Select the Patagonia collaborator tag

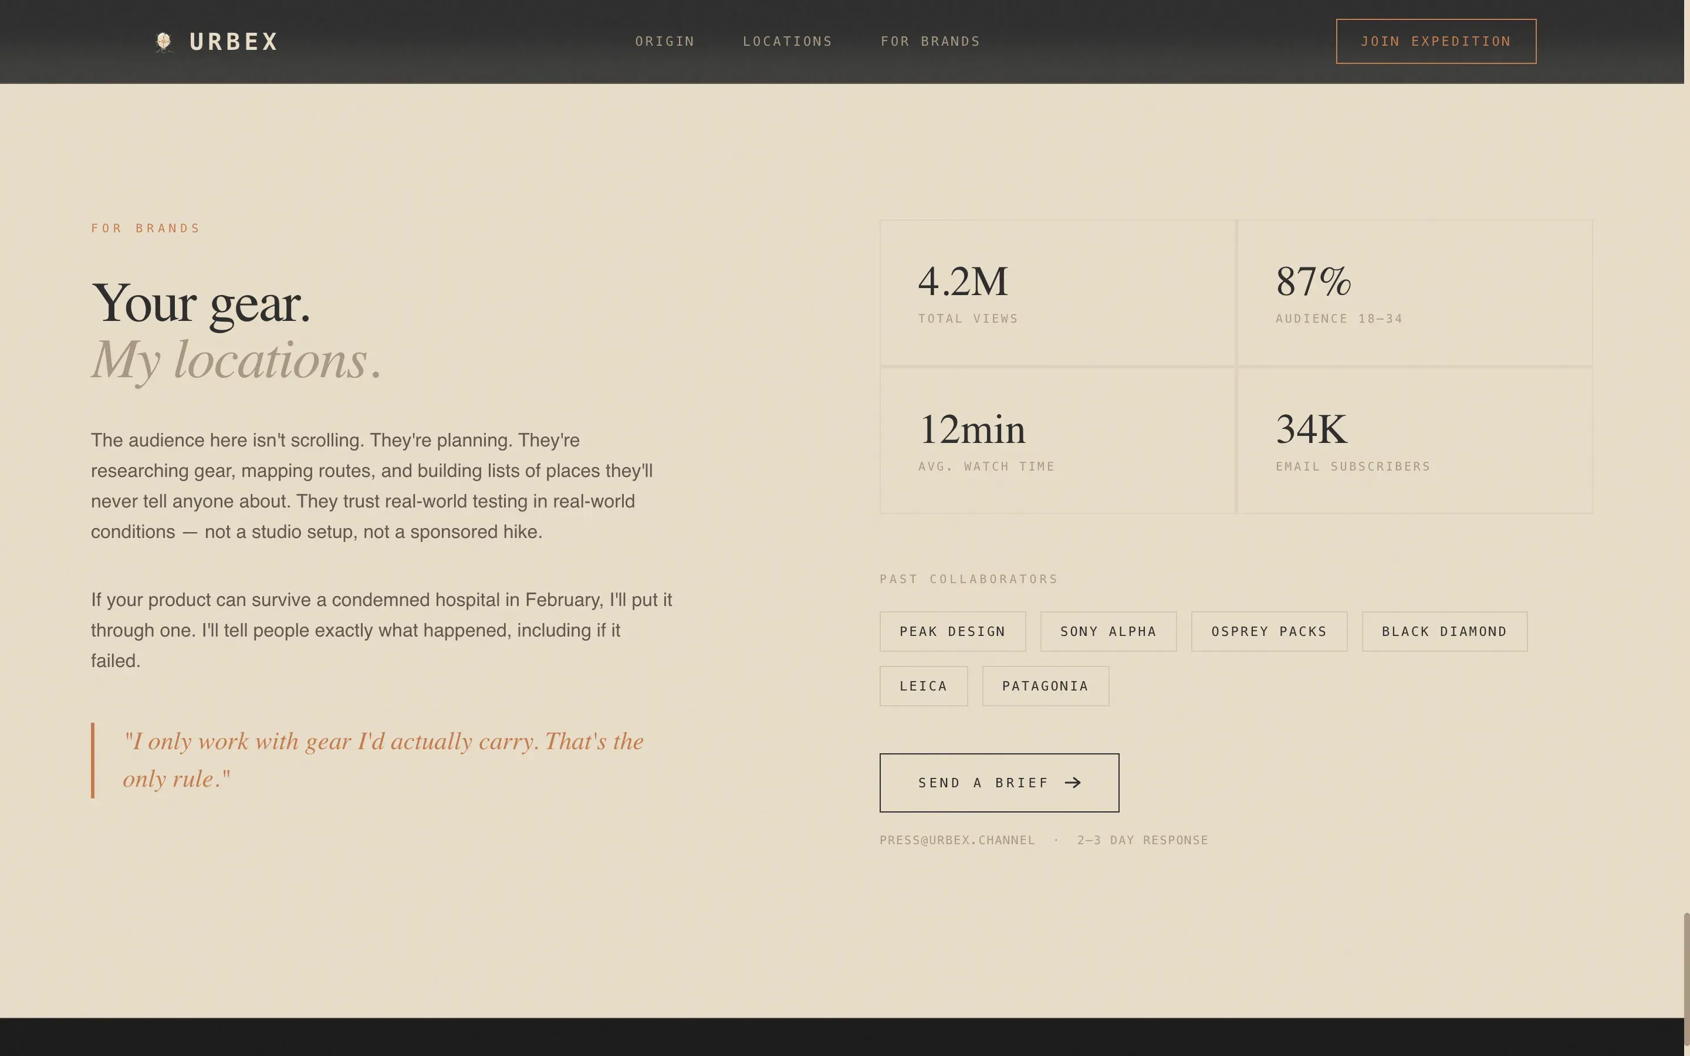coord(1046,686)
